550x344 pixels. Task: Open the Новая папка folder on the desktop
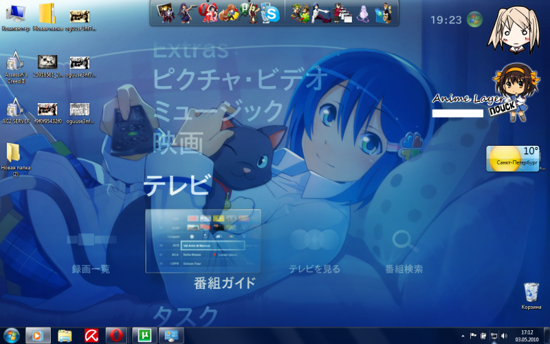47,18
